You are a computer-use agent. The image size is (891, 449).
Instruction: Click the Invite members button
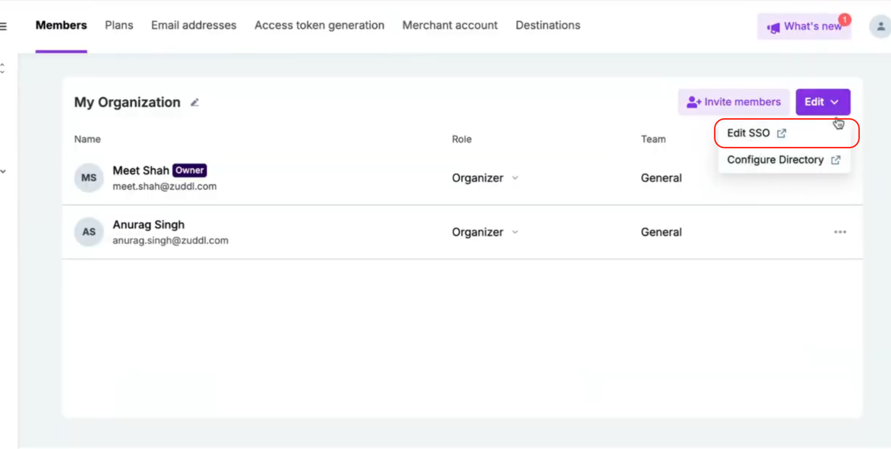coord(733,102)
